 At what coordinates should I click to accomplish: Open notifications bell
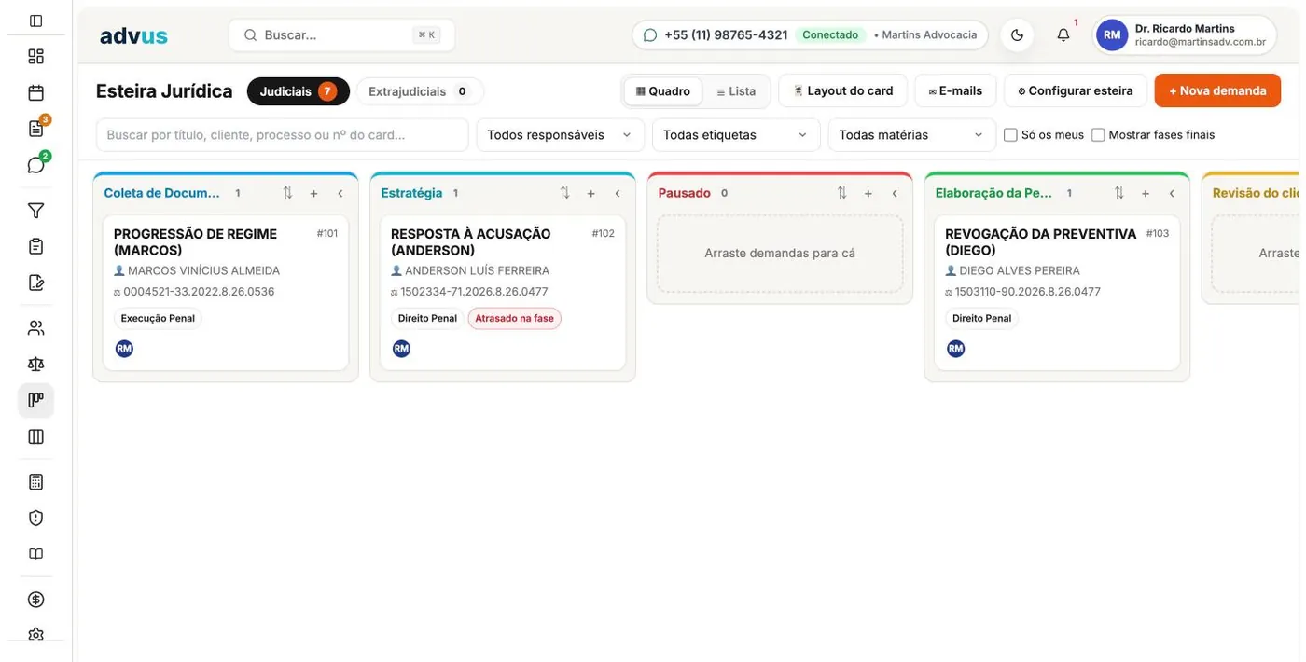(x=1063, y=35)
